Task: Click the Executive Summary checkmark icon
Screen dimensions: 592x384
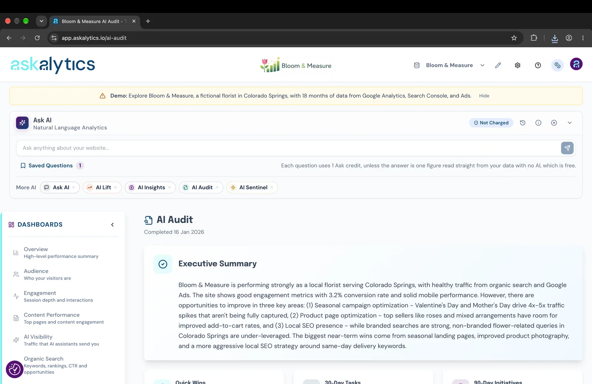Action: click(163, 264)
